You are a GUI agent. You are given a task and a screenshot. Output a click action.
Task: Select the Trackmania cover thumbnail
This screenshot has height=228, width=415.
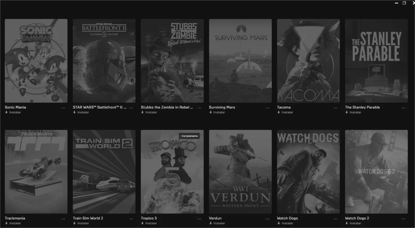tap(36, 172)
